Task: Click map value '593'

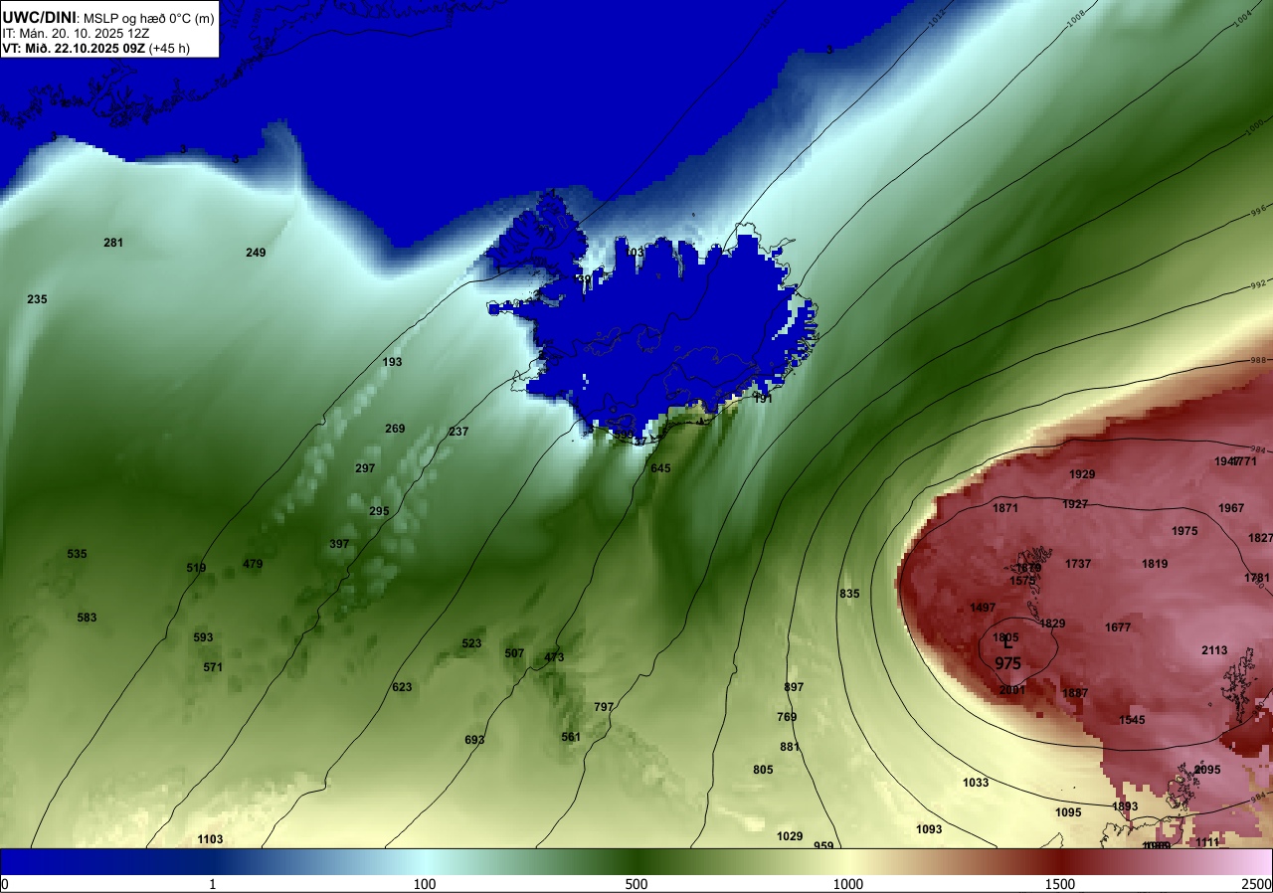Action: (x=203, y=637)
